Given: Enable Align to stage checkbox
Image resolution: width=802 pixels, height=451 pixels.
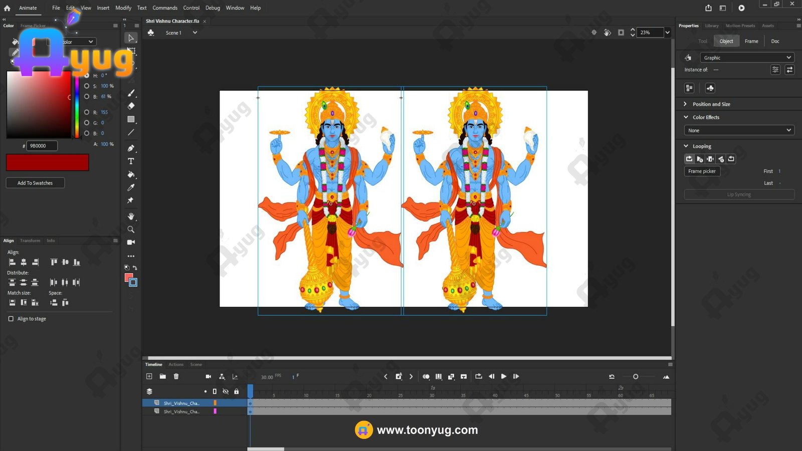Looking at the screenshot, I should pyautogui.click(x=11, y=319).
